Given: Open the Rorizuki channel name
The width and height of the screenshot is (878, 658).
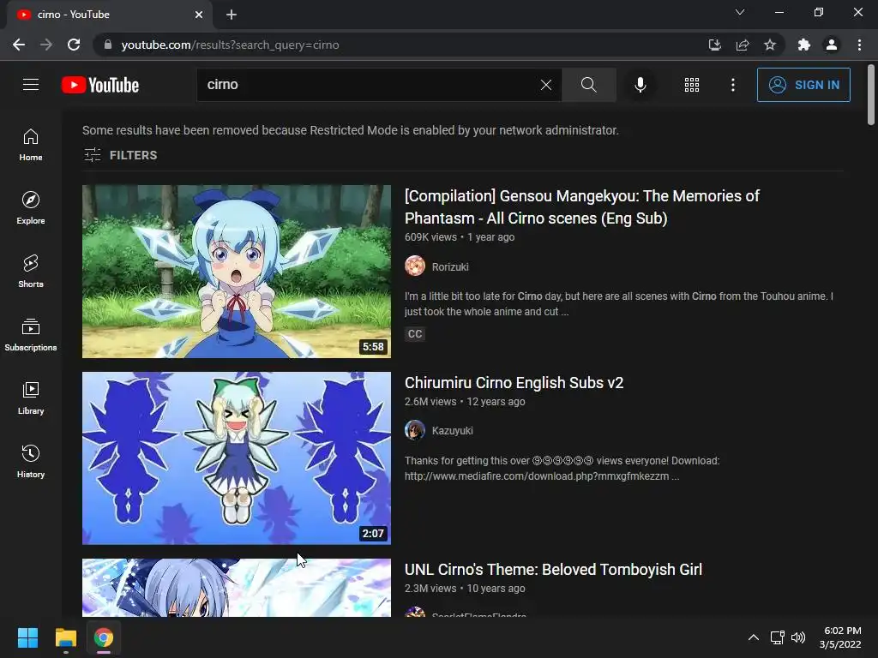Looking at the screenshot, I should coord(450,267).
